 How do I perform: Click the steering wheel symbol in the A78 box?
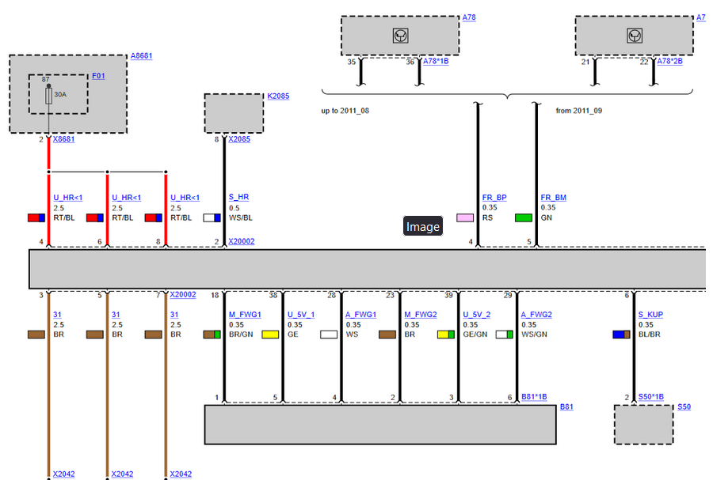click(400, 36)
